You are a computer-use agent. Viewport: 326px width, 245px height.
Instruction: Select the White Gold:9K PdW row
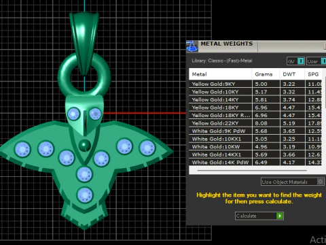255,131
